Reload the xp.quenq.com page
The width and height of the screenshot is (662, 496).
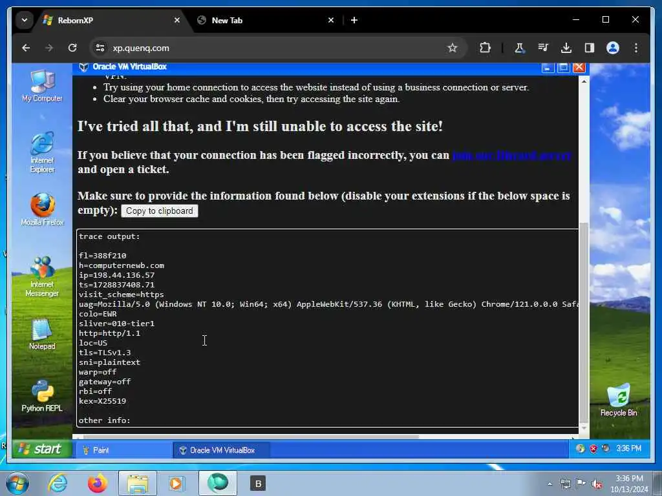pyautogui.click(x=72, y=48)
